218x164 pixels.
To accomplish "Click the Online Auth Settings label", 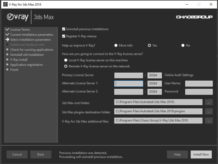I will pos(179,75).
